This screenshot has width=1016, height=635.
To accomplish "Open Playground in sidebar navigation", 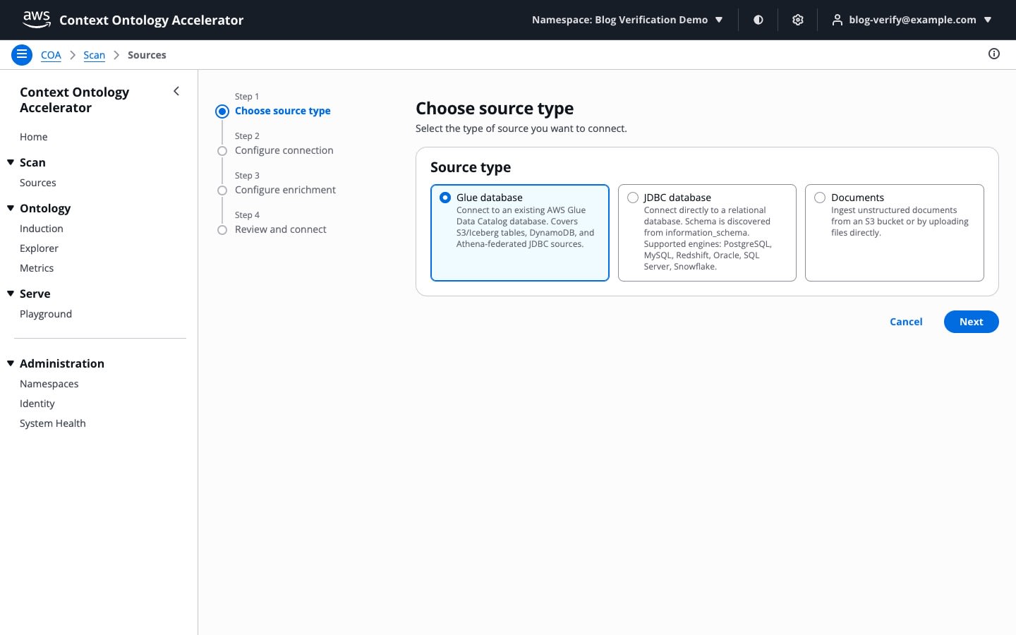I will [x=46, y=314].
